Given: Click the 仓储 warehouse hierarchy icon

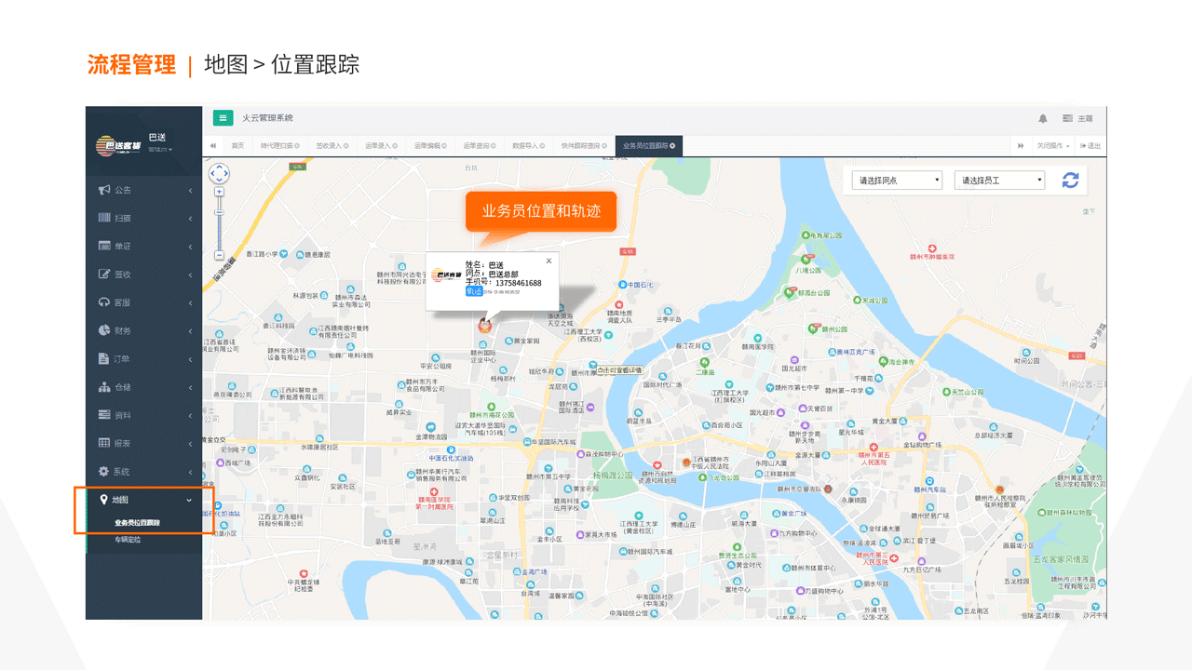Looking at the screenshot, I should pos(104,387).
